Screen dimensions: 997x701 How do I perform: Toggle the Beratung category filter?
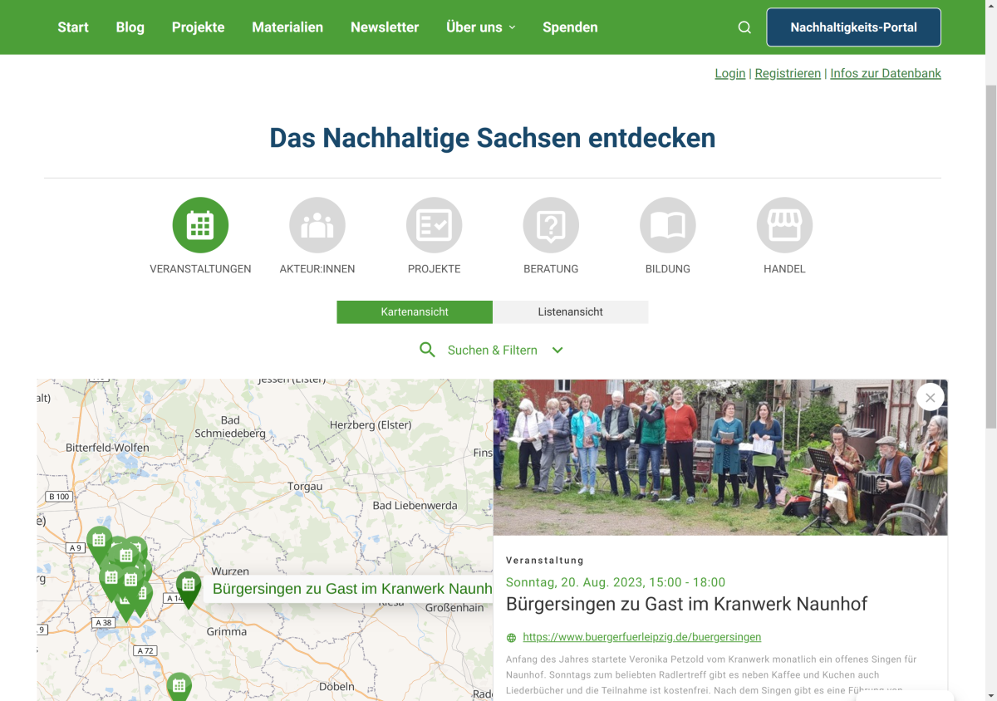point(551,224)
